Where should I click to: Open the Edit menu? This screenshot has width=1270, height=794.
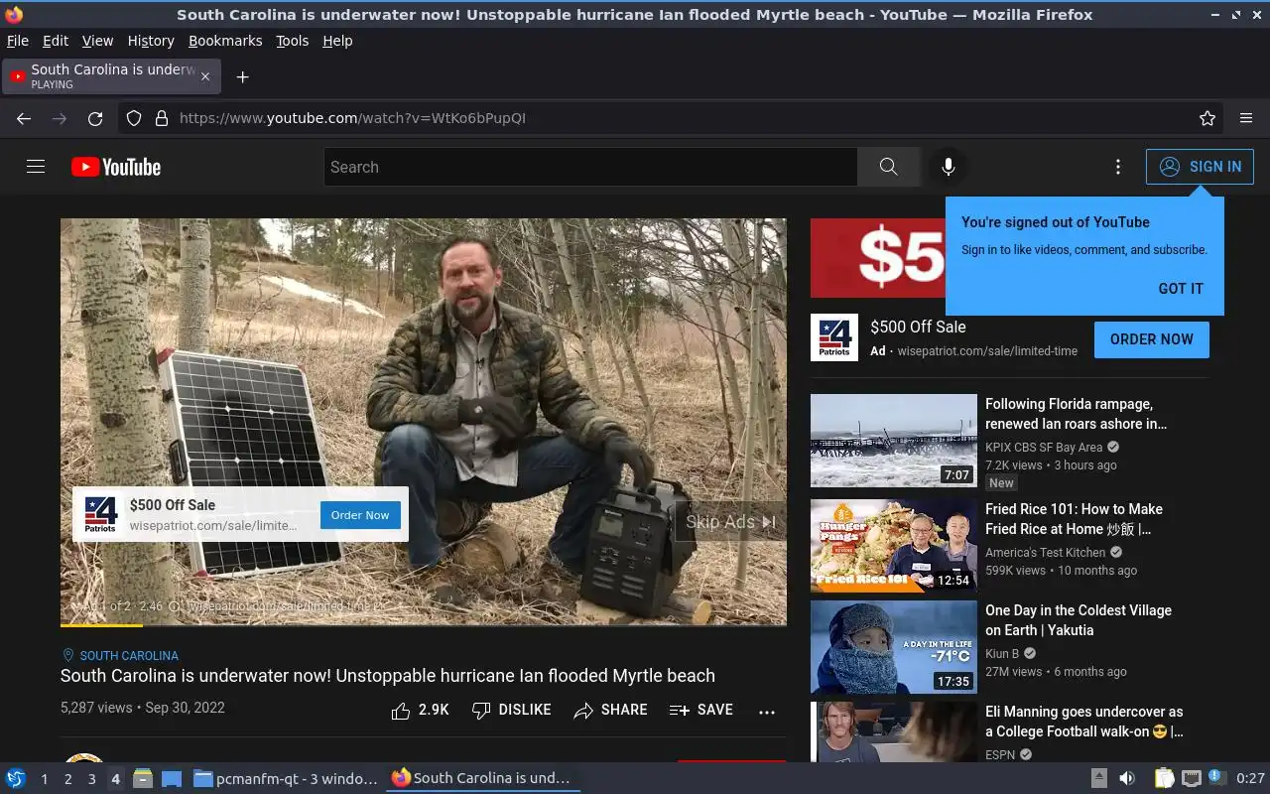pos(56,41)
